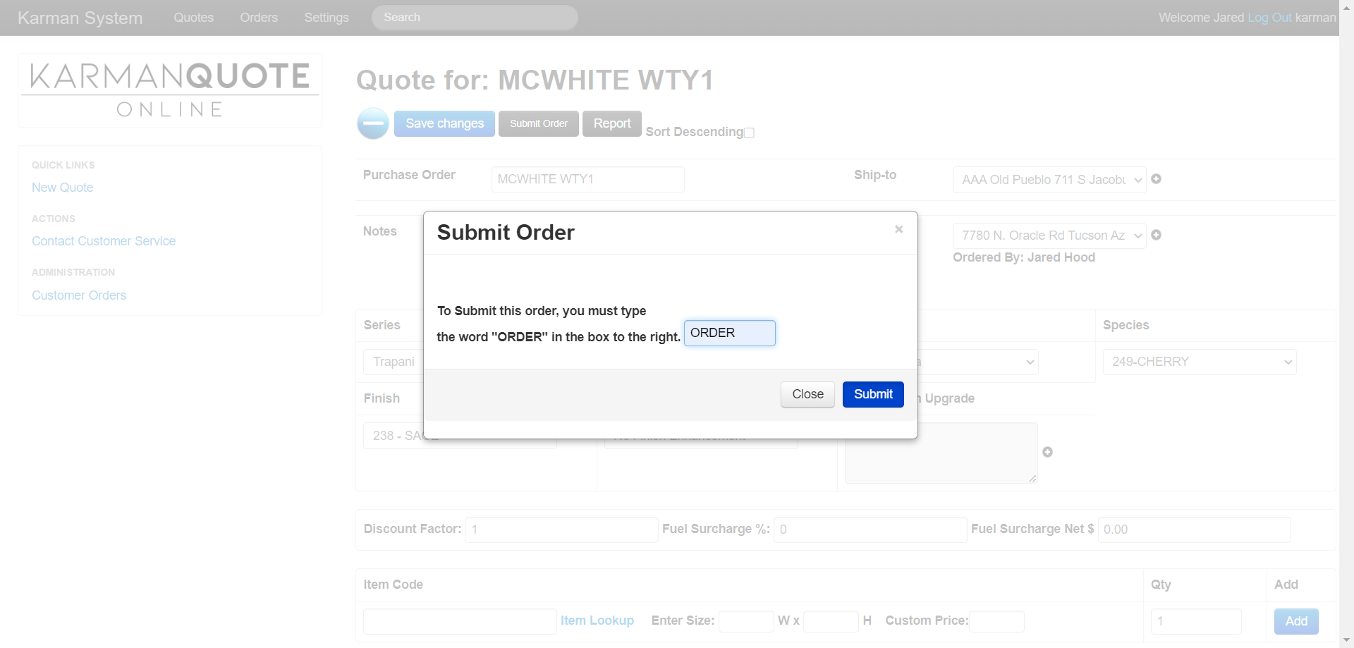Click the KarmanQuote Online logo
The height and width of the screenshot is (648, 1354).
170,90
